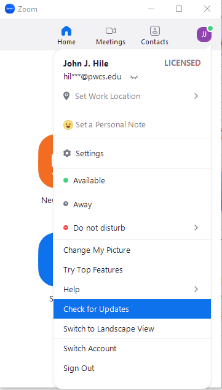Expand the Do not disturb submenu arrow
Screen dimensions: 222x390
[196, 228]
